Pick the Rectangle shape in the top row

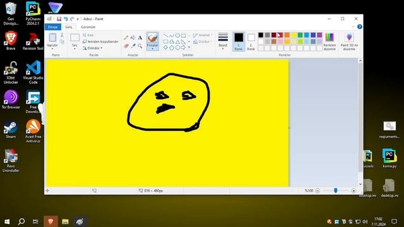point(184,35)
